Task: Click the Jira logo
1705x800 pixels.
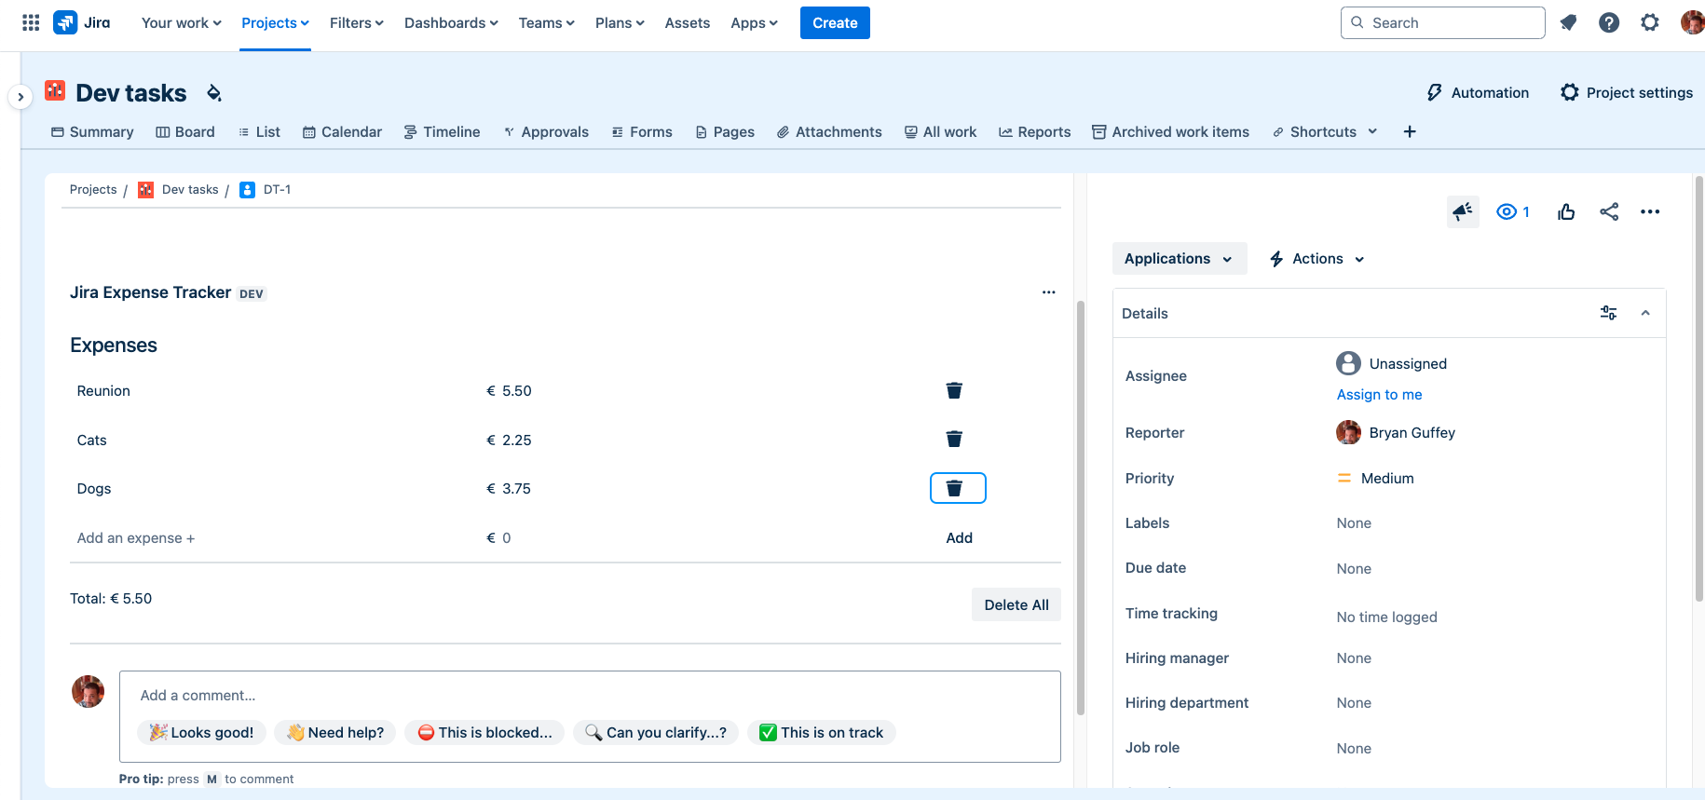Action: (82, 22)
